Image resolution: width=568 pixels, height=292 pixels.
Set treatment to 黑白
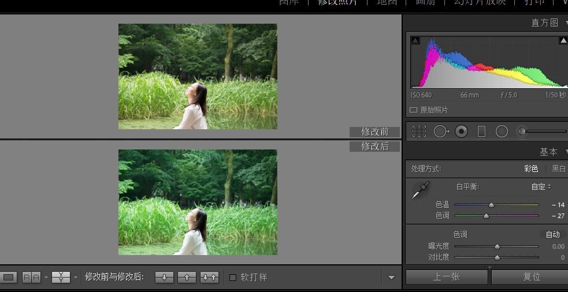pyautogui.click(x=559, y=169)
